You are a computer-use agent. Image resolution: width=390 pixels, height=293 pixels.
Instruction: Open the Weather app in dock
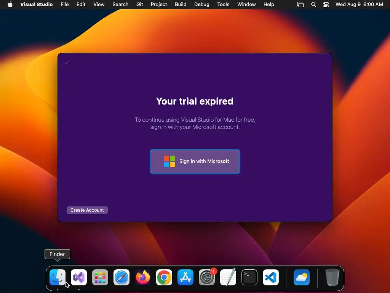point(302,277)
